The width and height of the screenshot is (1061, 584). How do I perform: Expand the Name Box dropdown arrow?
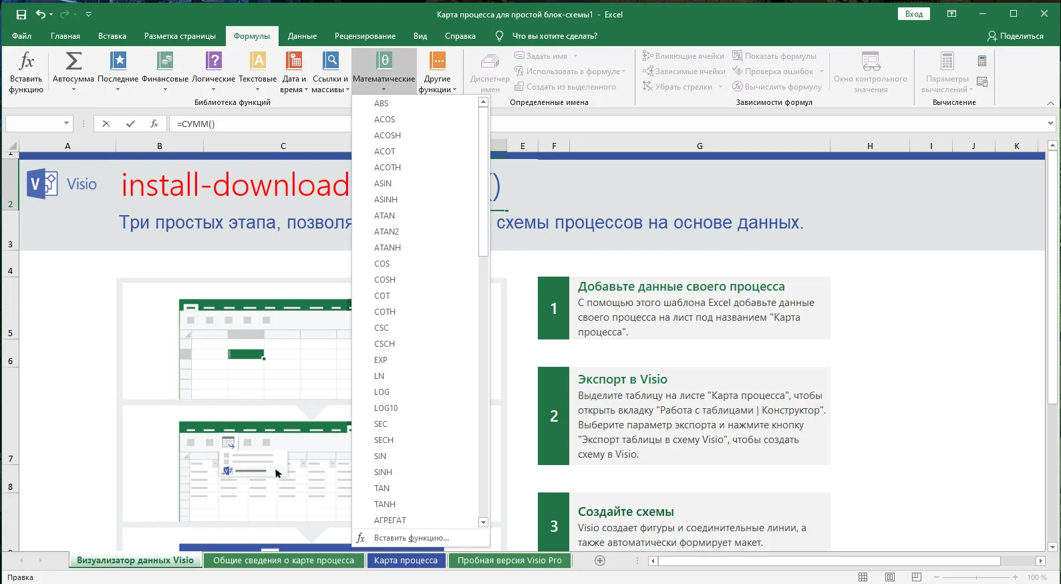(x=66, y=123)
